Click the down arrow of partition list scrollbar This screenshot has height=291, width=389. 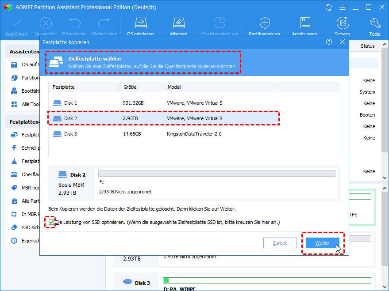[385, 178]
